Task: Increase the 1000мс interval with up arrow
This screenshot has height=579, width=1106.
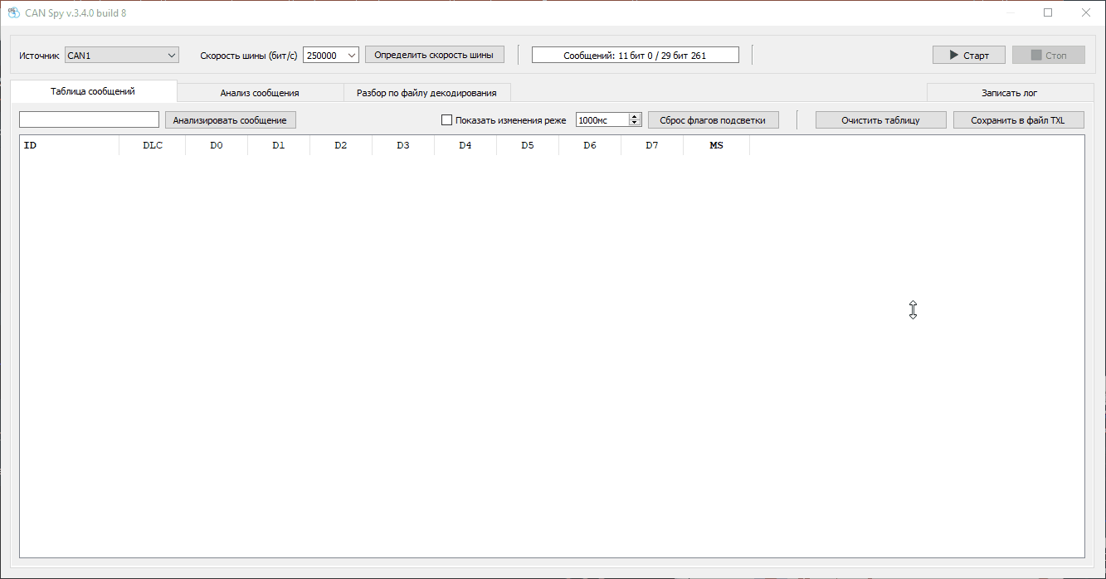Action: tap(636, 117)
